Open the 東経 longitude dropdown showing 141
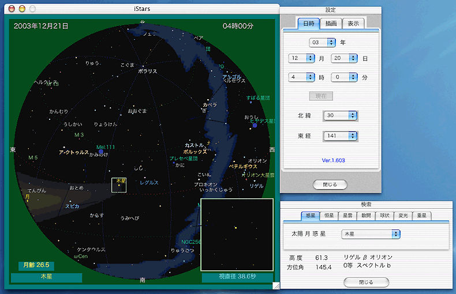 [x=340, y=135]
